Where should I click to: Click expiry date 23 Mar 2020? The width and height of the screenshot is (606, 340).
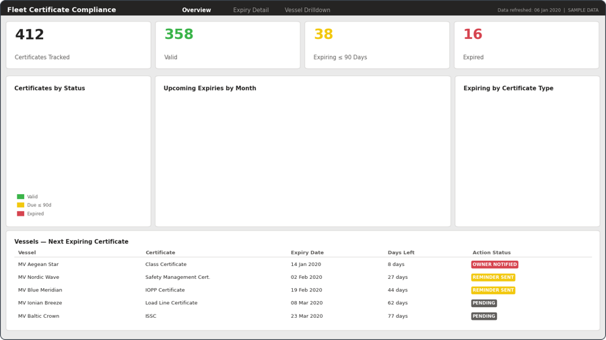306,316
